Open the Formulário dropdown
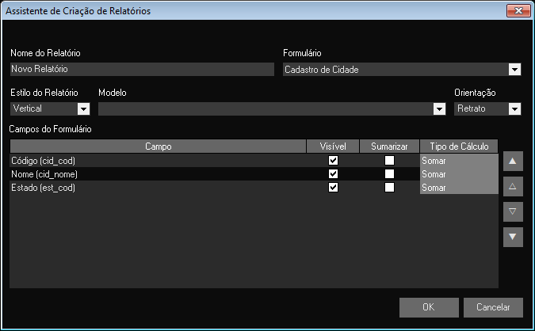 [x=514, y=70]
